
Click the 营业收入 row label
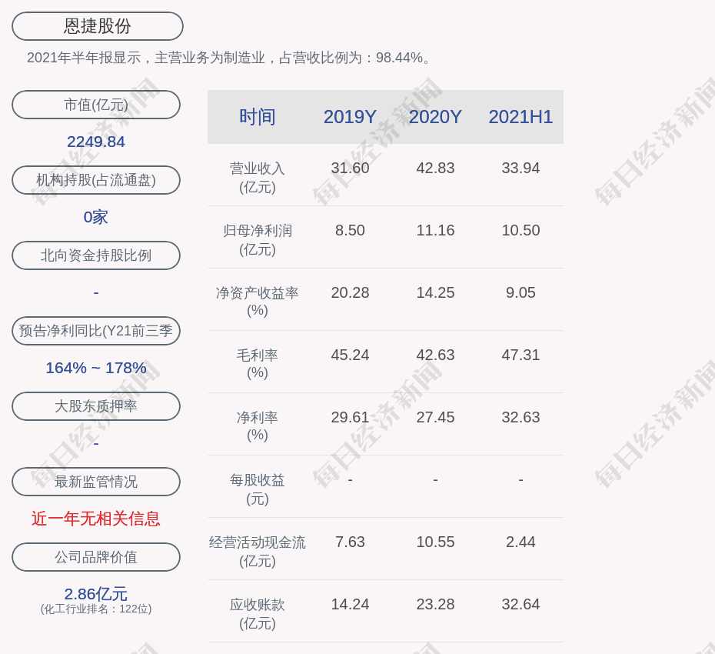pos(258,178)
